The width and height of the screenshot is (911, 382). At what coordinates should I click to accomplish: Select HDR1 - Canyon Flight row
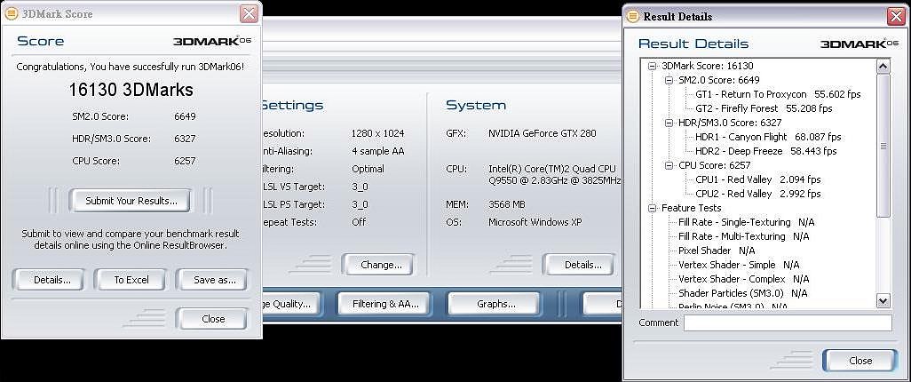(767, 137)
